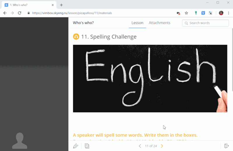Minimize the browser window

pyautogui.click(x=207, y=3)
